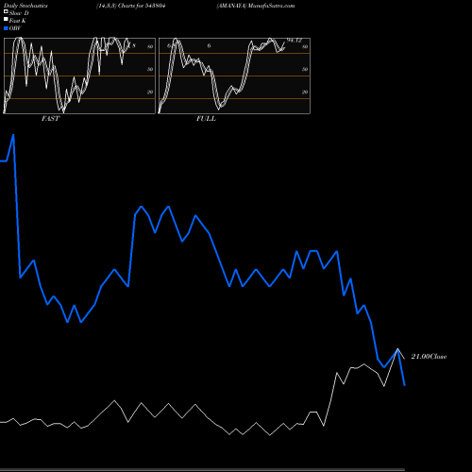Image resolution: width=472 pixels, height=472 pixels.
Task: Click the 80 level label in FULL chart
Action: pos(305,46)
